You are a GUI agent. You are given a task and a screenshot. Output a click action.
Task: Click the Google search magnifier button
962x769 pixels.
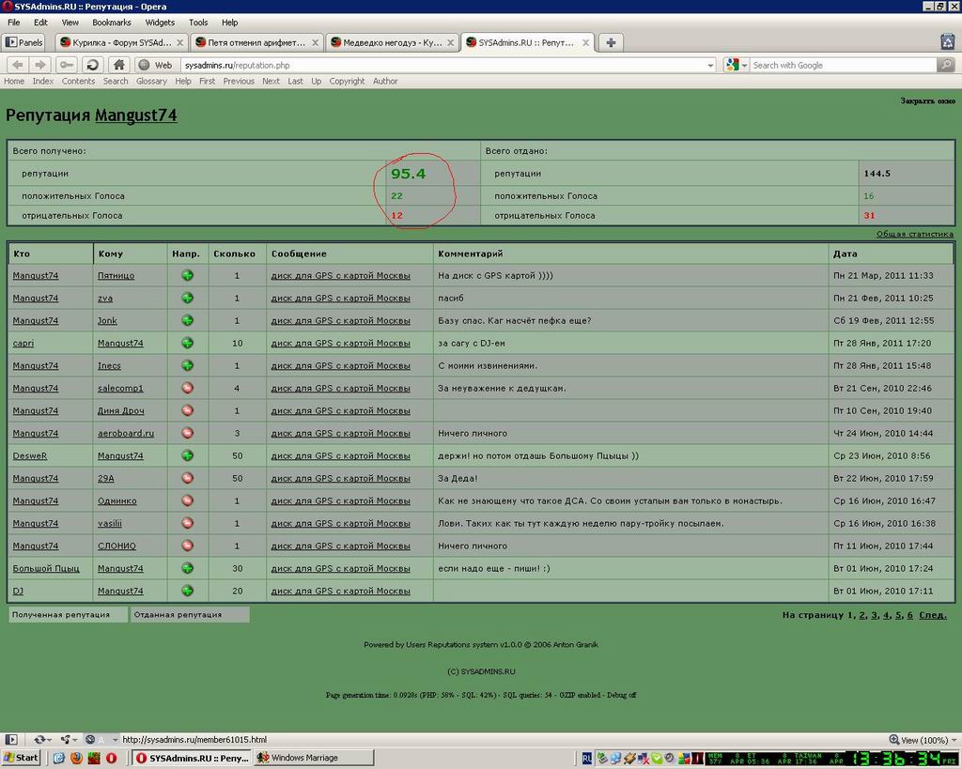coord(946,65)
